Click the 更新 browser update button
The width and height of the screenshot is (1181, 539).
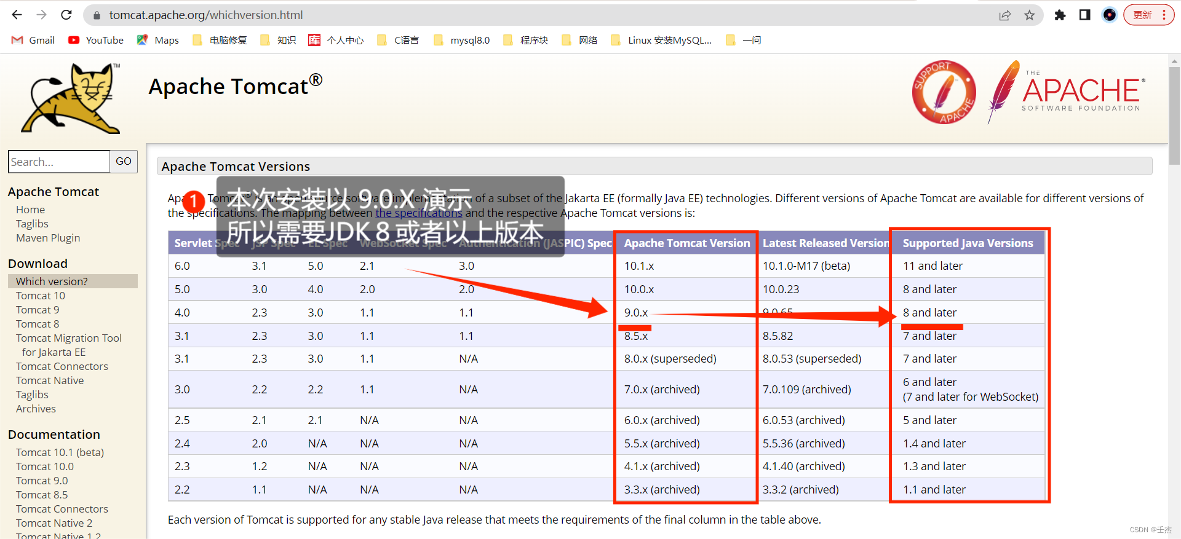coord(1148,15)
